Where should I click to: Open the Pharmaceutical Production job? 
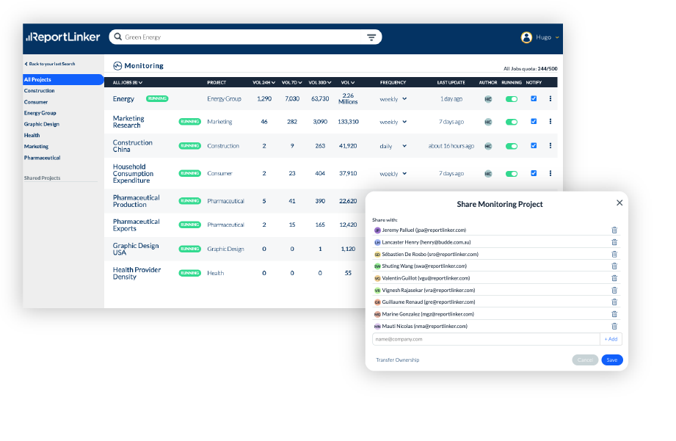point(137,201)
